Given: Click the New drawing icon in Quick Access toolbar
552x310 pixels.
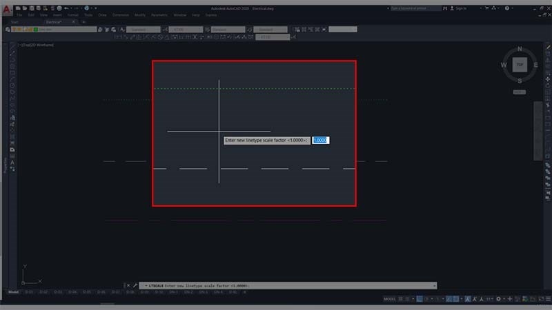Looking at the screenshot, I should [x=18, y=8].
